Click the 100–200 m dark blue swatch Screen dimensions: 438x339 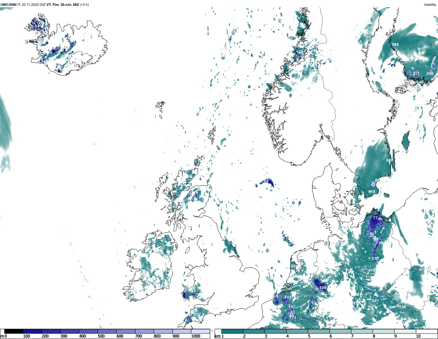click(x=33, y=331)
